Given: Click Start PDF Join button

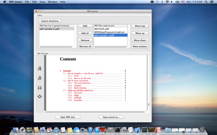Looking at the screenshot, I should [x=68, y=117].
